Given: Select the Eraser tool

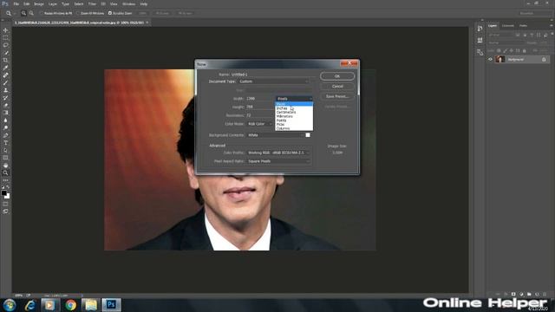Looking at the screenshot, I should 5,105.
